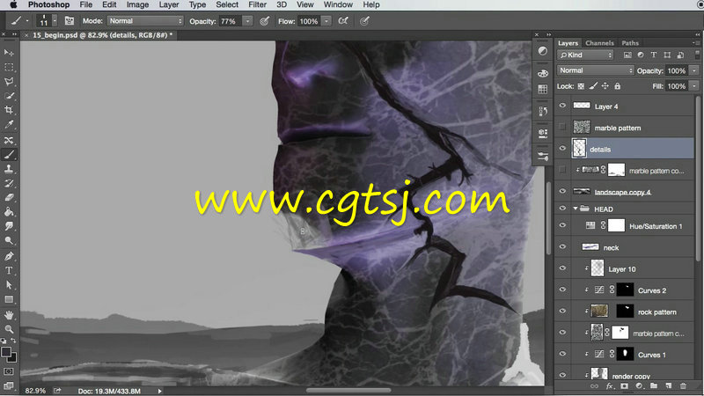Open the layer Opacity arrow

click(x=694, y=70)
